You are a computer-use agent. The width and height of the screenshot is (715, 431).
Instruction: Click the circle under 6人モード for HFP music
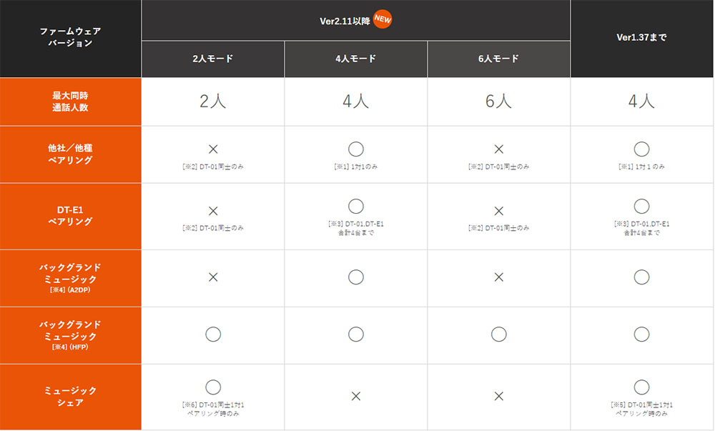499,335
